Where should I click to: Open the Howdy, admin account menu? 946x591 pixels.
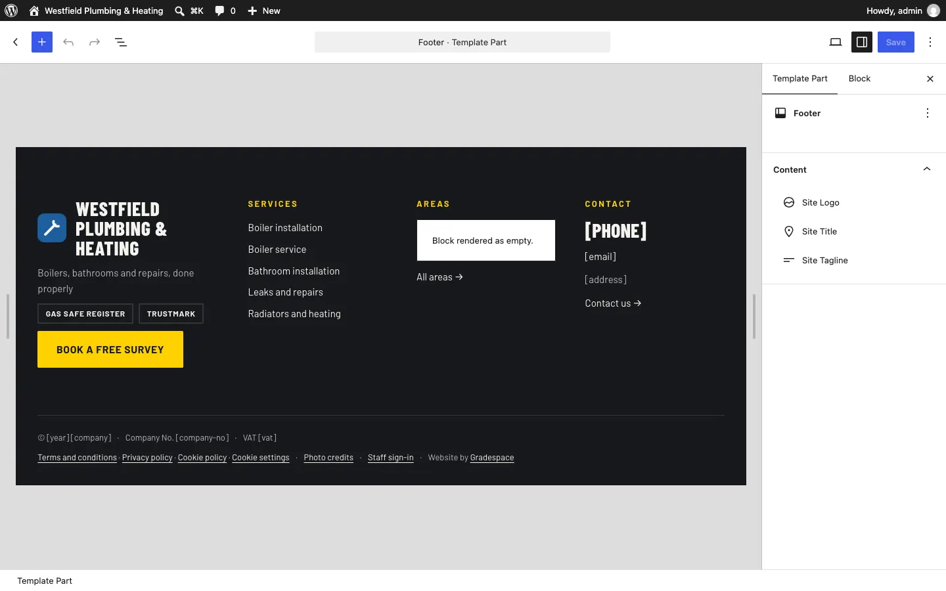coord(903,11)
